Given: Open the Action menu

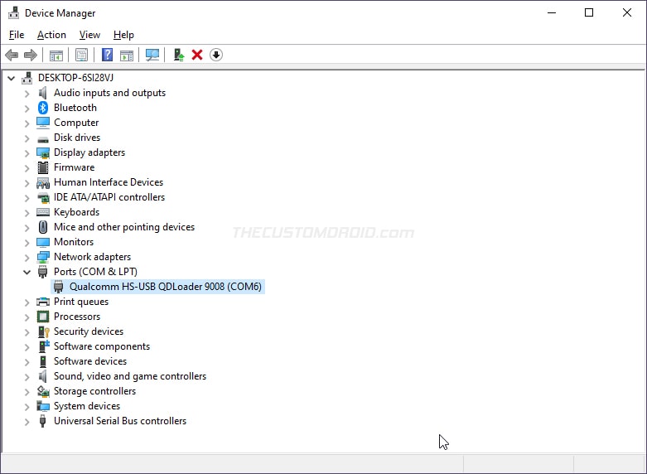Looking at the screenshot, I should pos(51,35).
